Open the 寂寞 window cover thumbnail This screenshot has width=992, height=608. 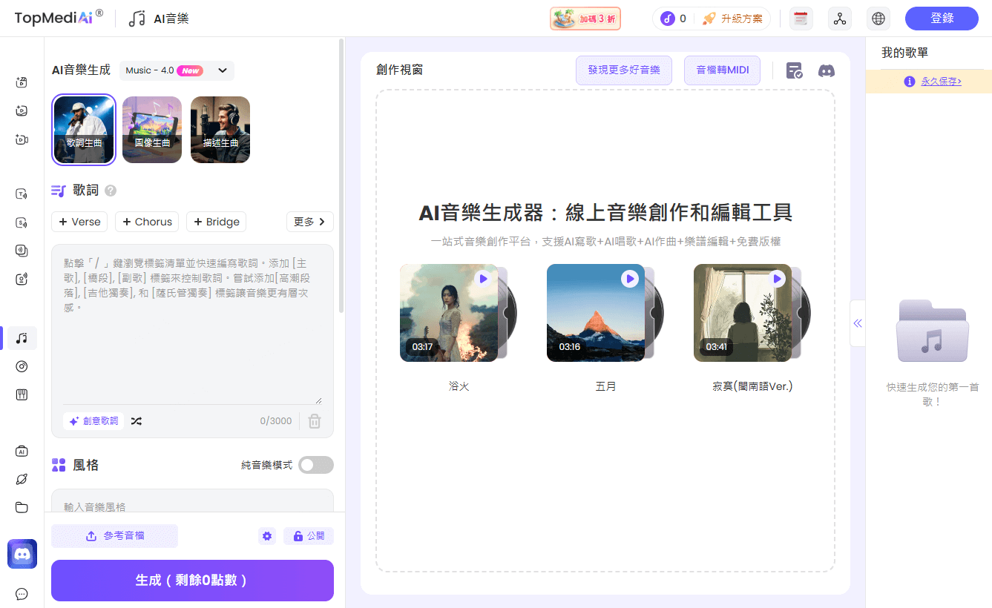pos(743,313)
